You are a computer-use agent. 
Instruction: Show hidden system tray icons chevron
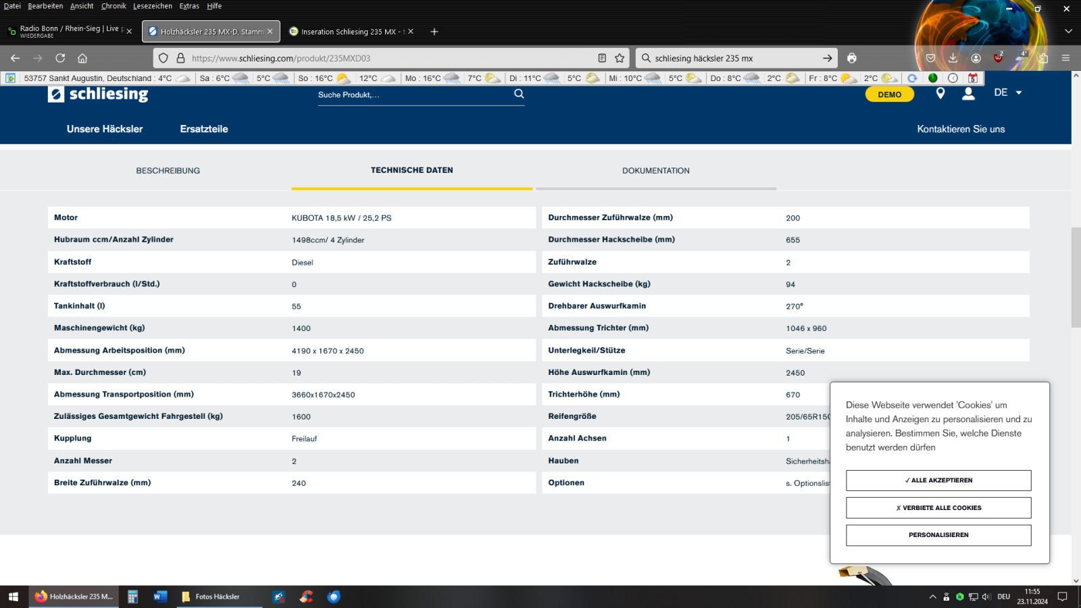pos(932,597)
